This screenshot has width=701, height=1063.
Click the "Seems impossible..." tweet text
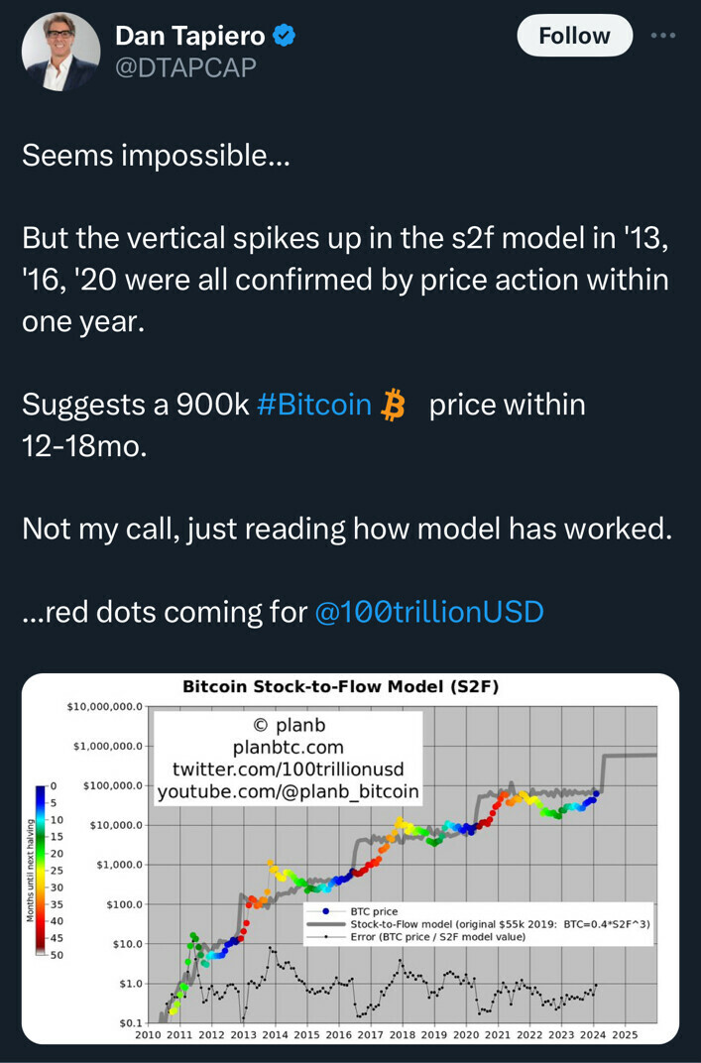point(156,156)
